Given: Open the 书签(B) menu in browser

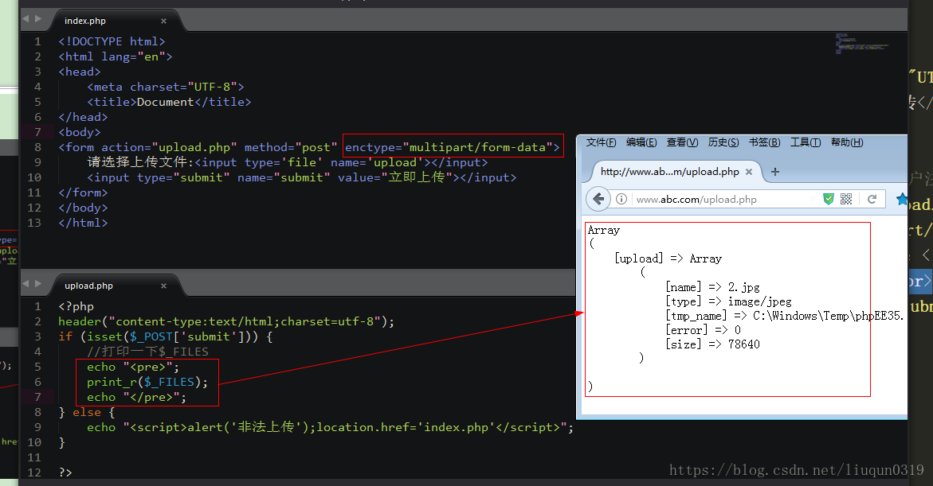Looking at the screenshot, I should pos(764,142).
